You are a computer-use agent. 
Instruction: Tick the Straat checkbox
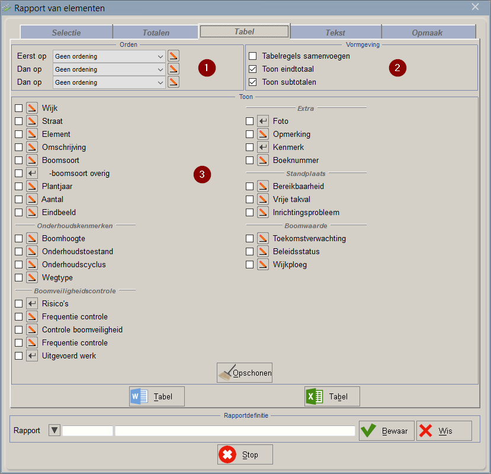(19, 121)
